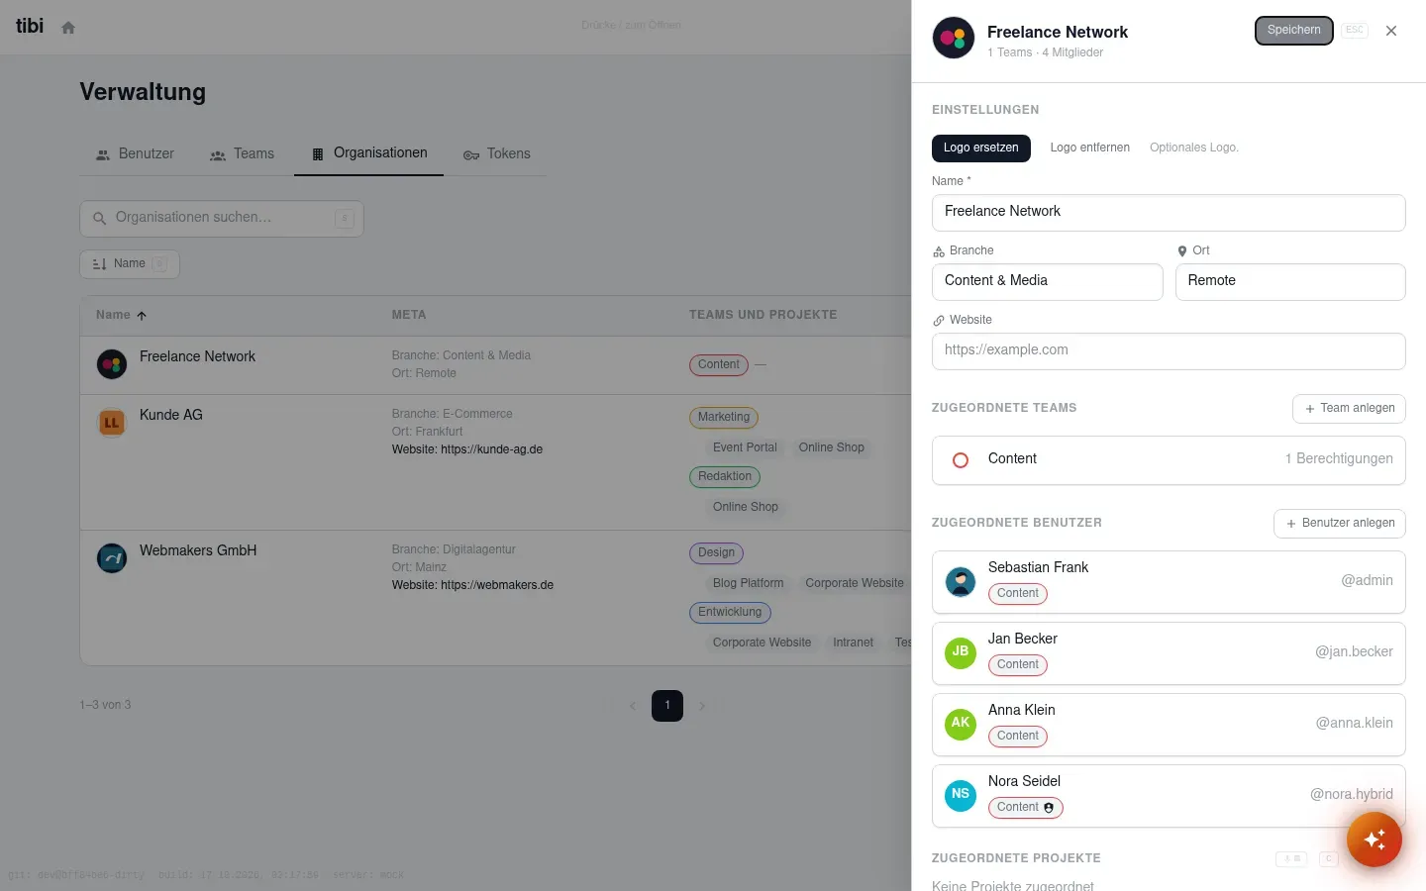
Task: Click Team anlegen button
Action: (1349, 409)
